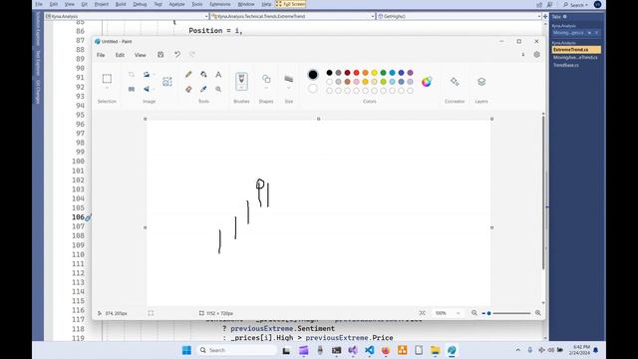This screenshot has height=359, width=638.
Task: Click the grayed Redo arrow
Action: (192, 55)
